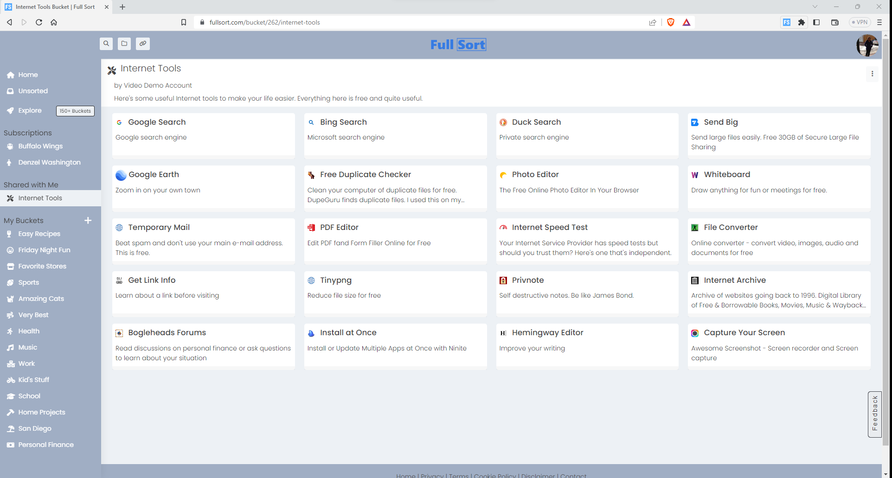Image resolution: width=892 pixels, height=478 pixels.
Task: Open search with the magnifying glass icon
Action: (106, 44)
